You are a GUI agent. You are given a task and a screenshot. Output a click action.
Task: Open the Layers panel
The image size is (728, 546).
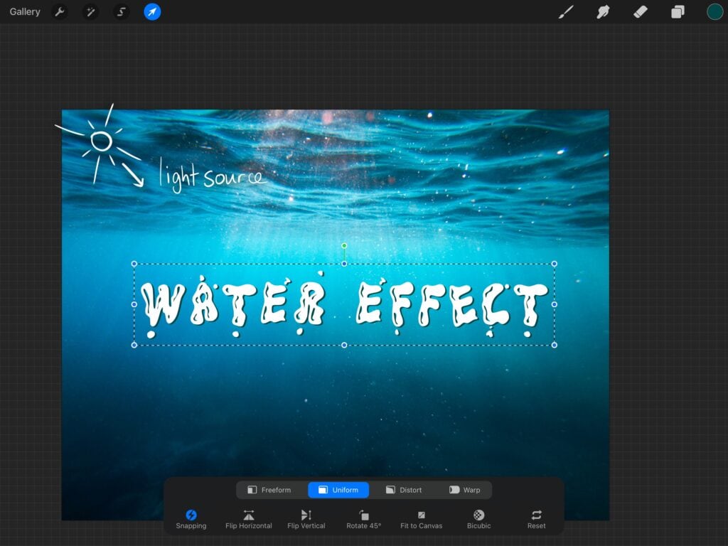coord(678,12)
